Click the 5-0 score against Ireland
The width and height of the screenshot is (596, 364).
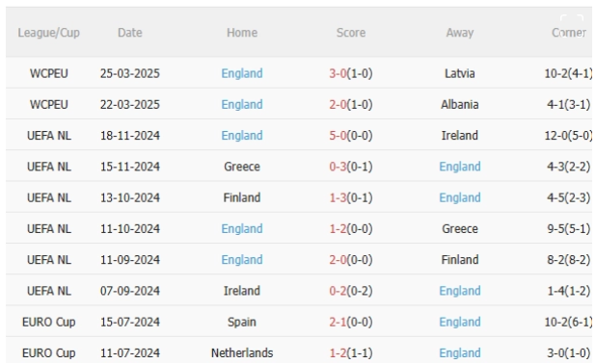pos(338,136)
